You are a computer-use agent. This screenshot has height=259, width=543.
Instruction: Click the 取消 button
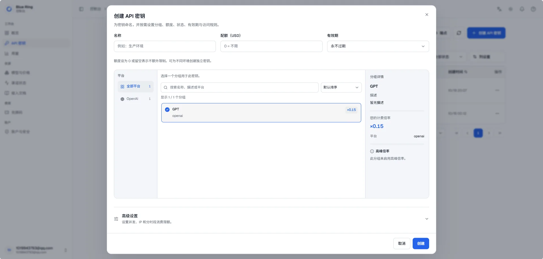pos(402,243)
